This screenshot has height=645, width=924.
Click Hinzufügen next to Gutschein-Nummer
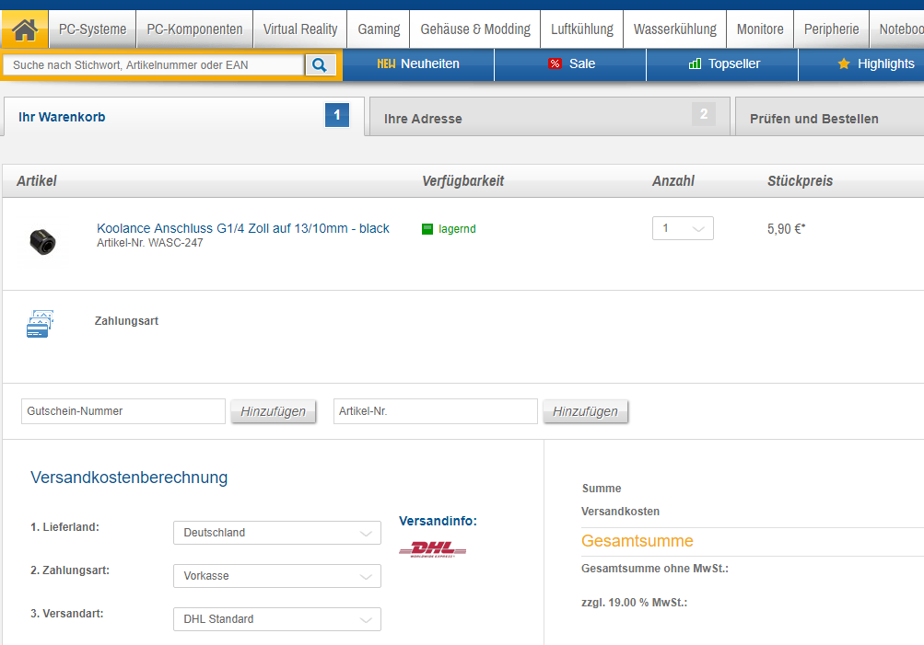[x=273, y=411]
